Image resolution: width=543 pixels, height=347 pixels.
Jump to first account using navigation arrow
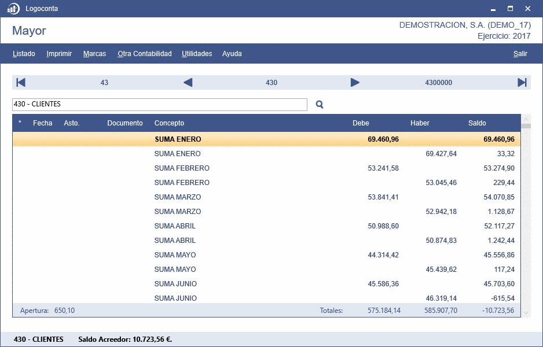pos(21,83)
